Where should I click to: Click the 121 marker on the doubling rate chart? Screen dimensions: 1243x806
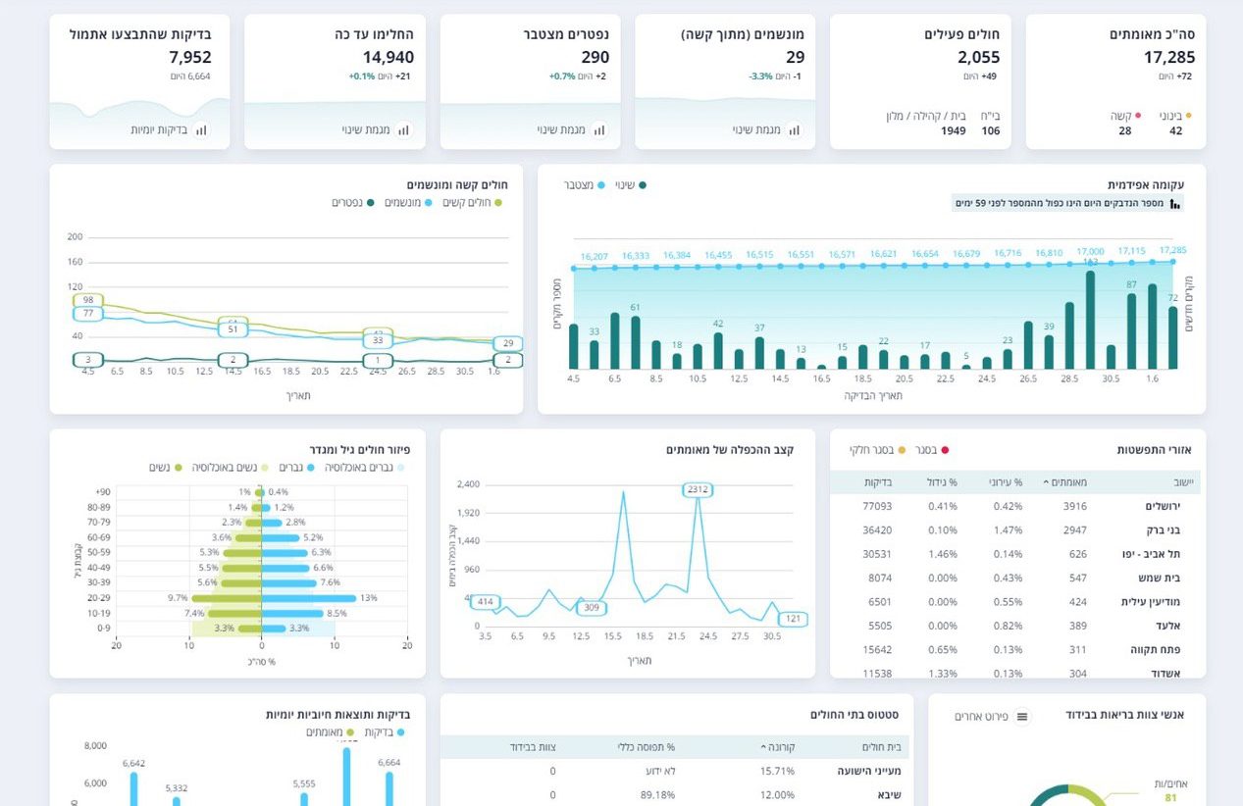793,619
